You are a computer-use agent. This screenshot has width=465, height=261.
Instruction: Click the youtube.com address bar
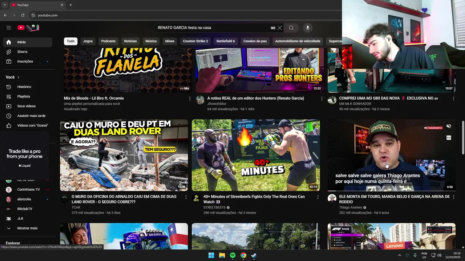(x=182, y=15)
